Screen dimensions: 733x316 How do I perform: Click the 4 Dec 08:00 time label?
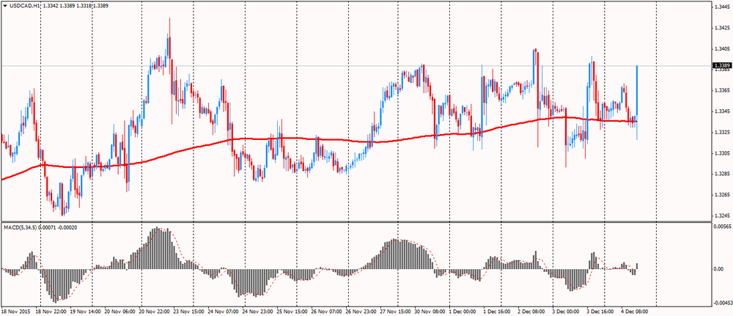(x=636, y=310)
